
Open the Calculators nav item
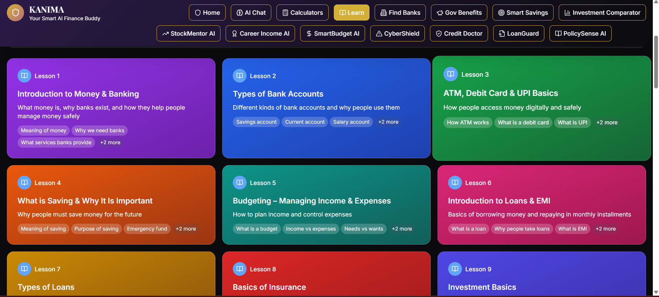point(303,13)
